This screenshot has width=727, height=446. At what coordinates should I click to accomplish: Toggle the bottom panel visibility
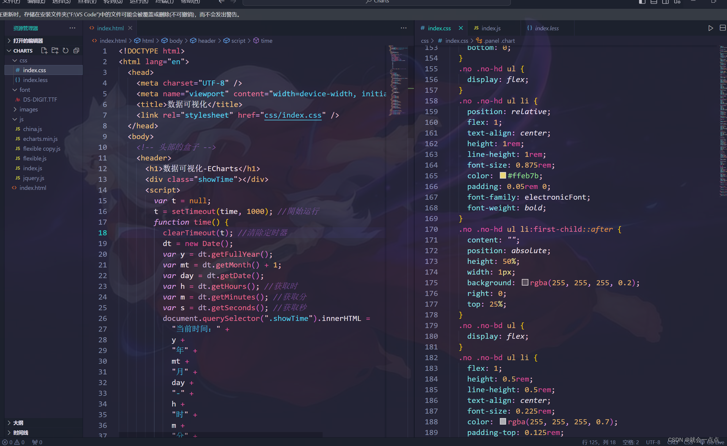point(654,2)
